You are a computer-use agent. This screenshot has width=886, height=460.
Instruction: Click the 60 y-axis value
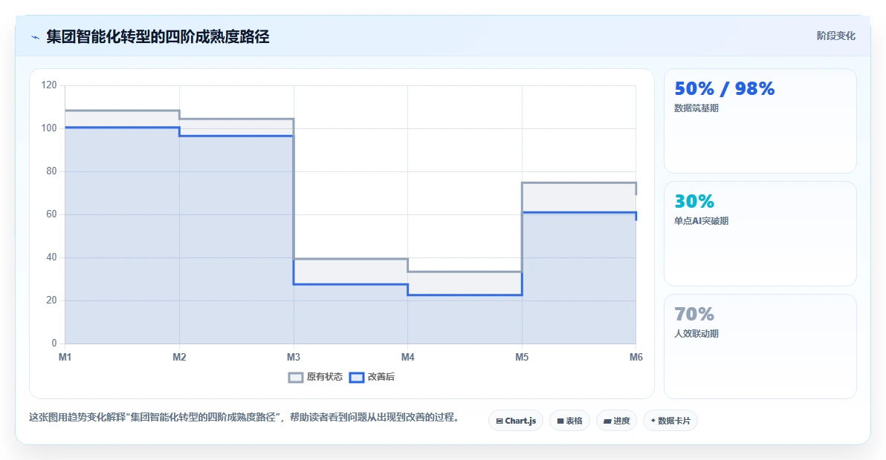coord(51,214)
